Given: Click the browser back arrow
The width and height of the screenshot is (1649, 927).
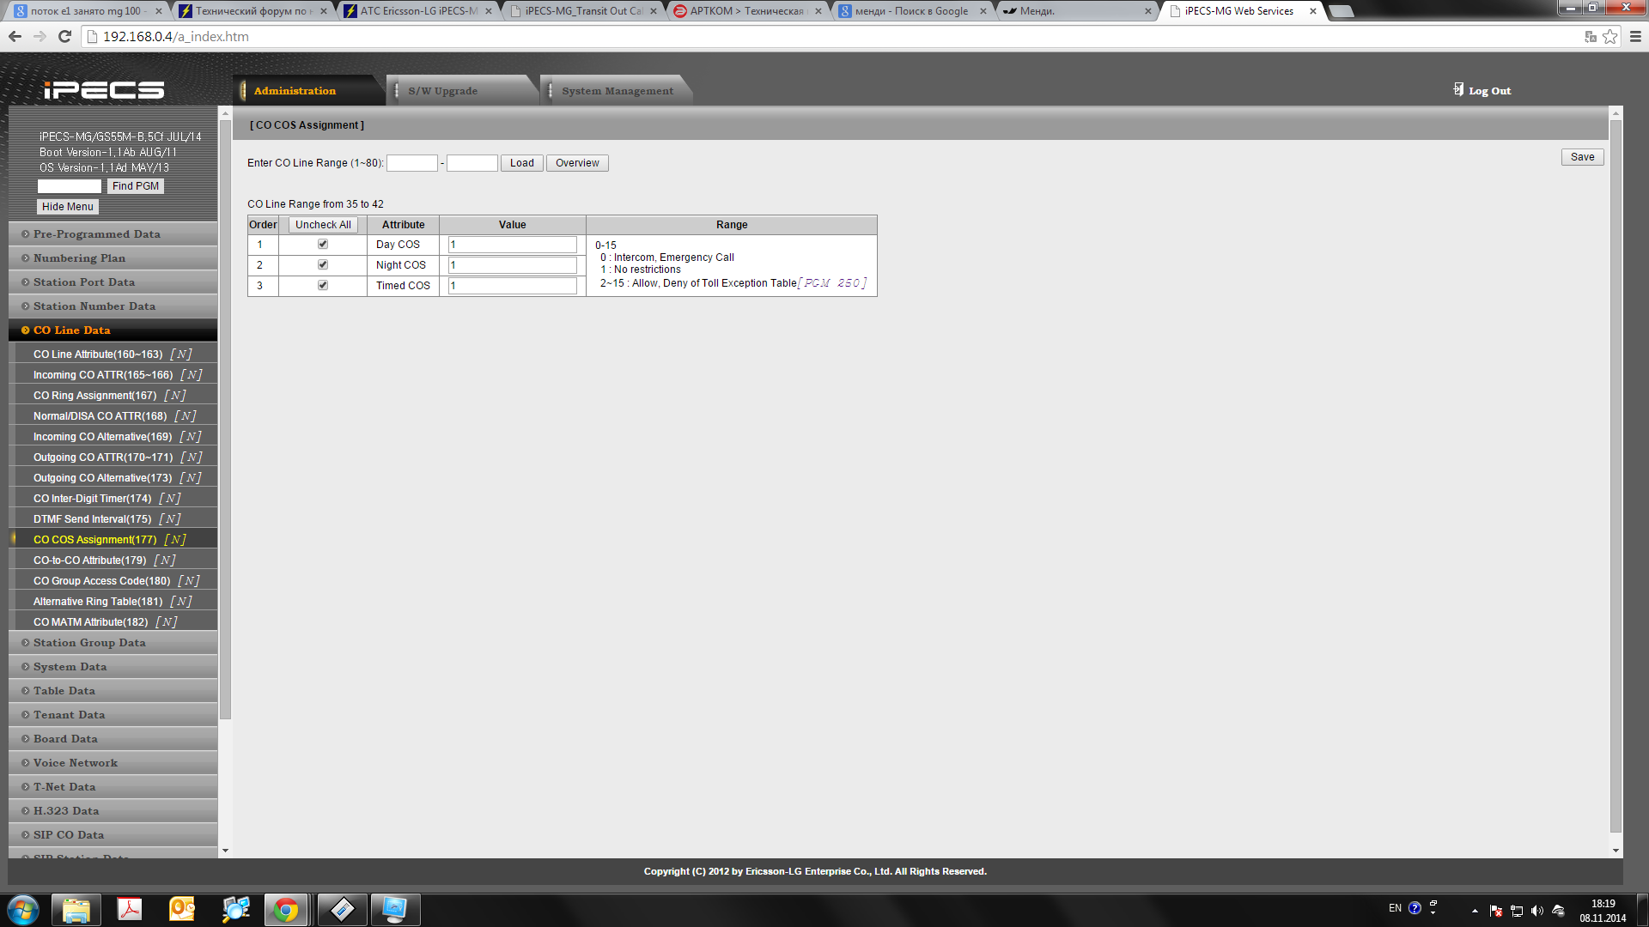Looking at the screenshot, I should tap(15, 36).
